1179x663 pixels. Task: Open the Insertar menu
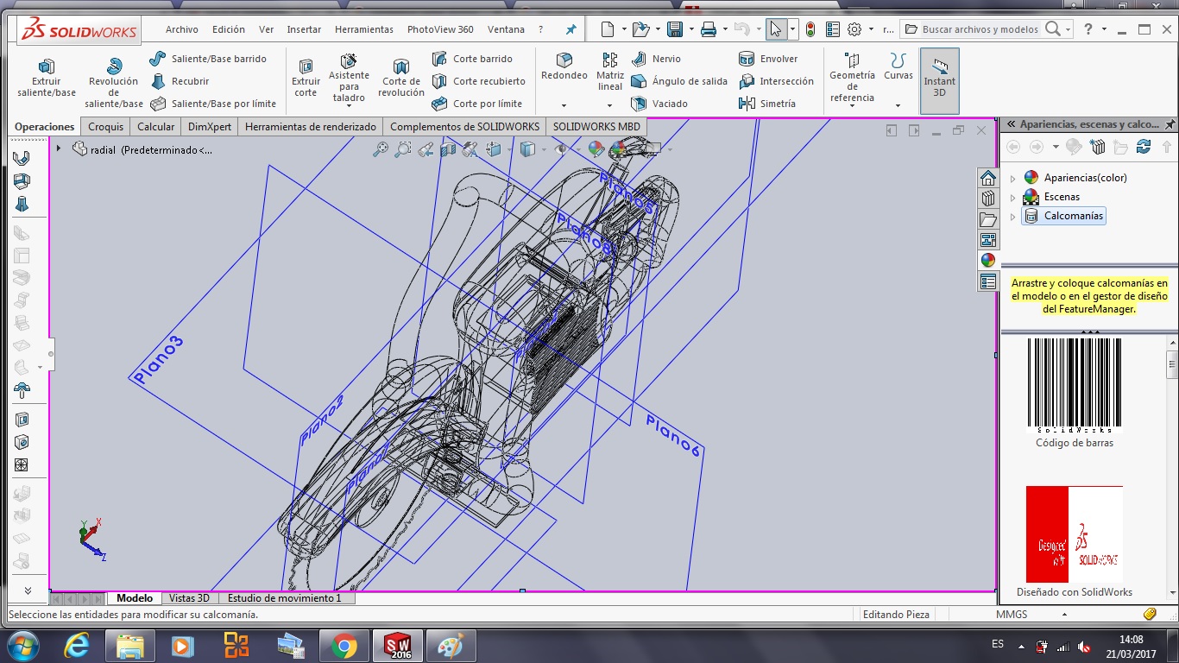tap(304, 29)
